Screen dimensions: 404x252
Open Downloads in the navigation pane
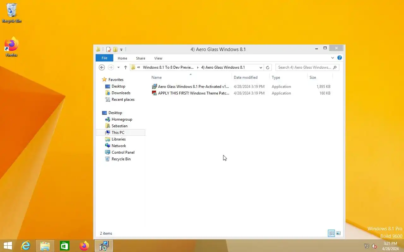point(121,93)
